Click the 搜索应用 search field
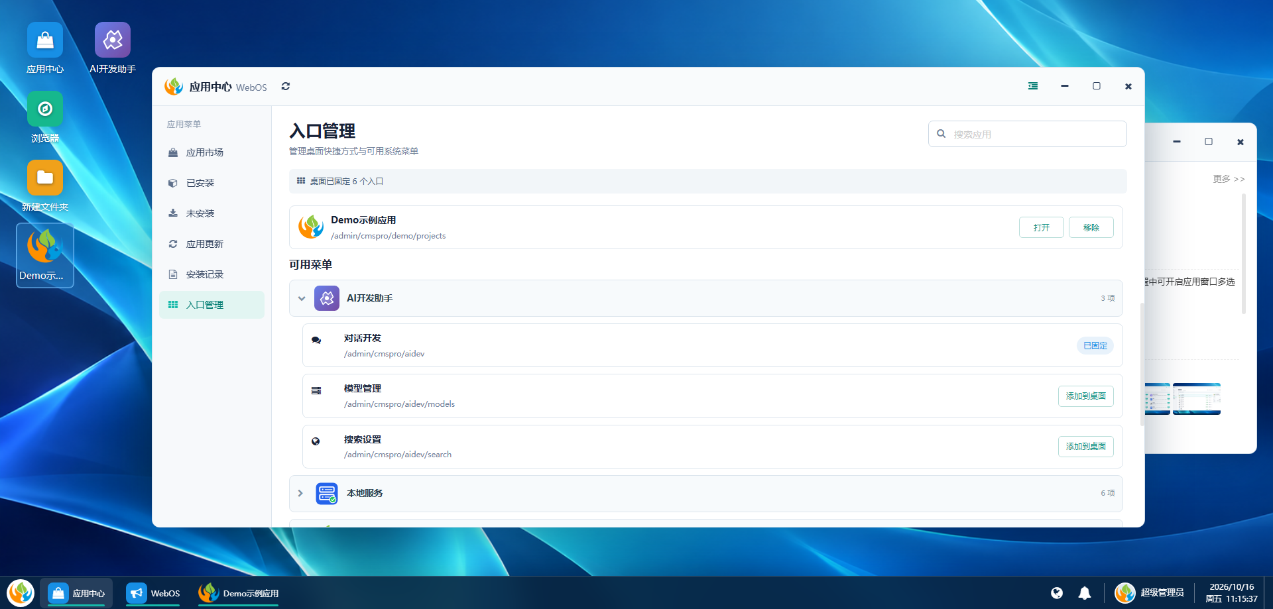The width and height of the screenshot is (1273, 609). click(x=1027, y=134)
